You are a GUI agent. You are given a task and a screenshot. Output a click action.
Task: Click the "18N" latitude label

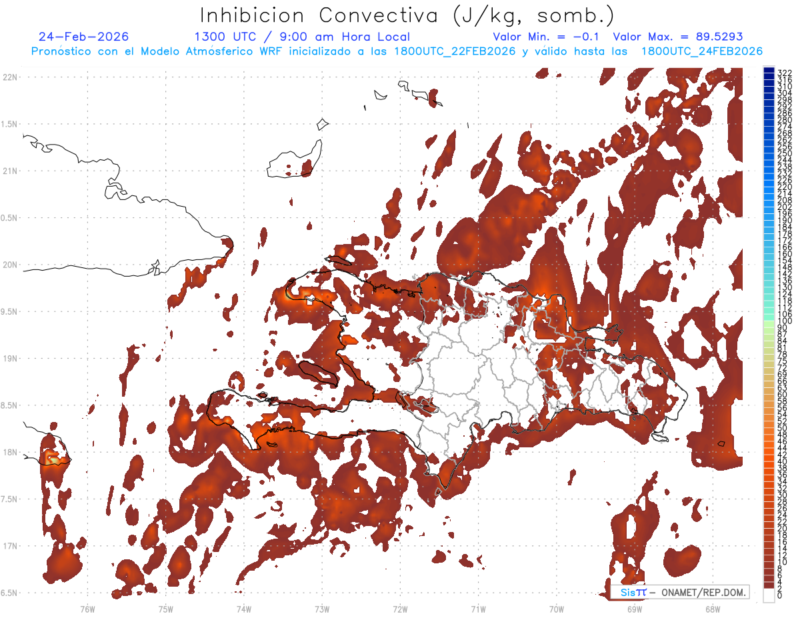pos(10,452)
